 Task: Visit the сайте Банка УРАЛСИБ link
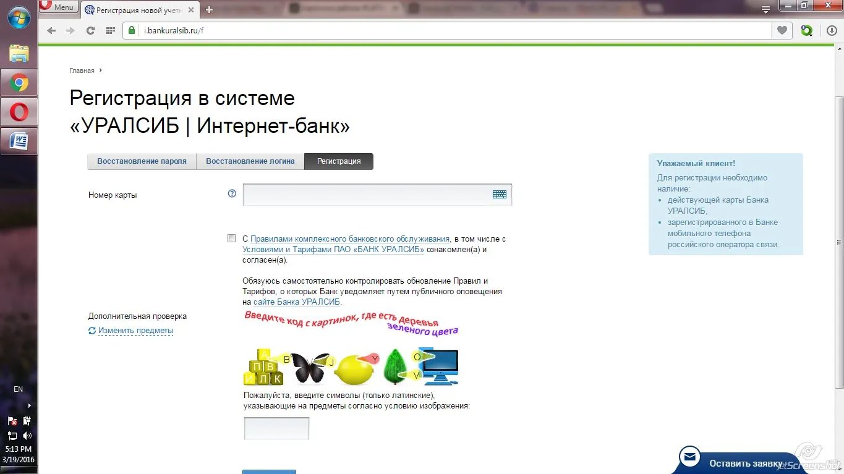point(297,302)
